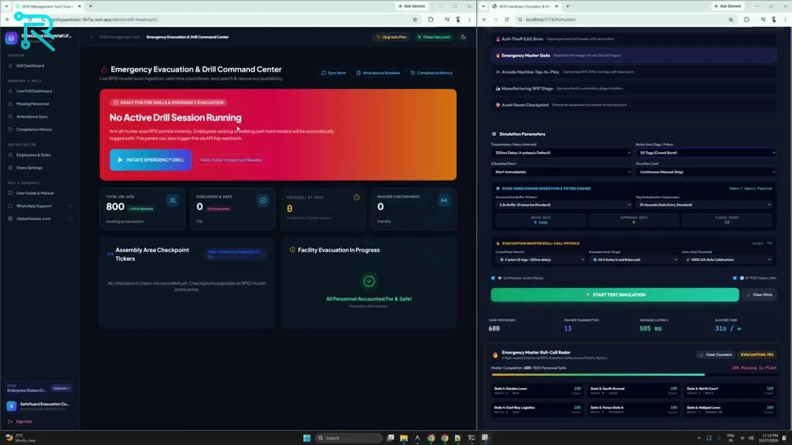Click the Sync Now button
The image size is (792, 445).
click(334, 73)
